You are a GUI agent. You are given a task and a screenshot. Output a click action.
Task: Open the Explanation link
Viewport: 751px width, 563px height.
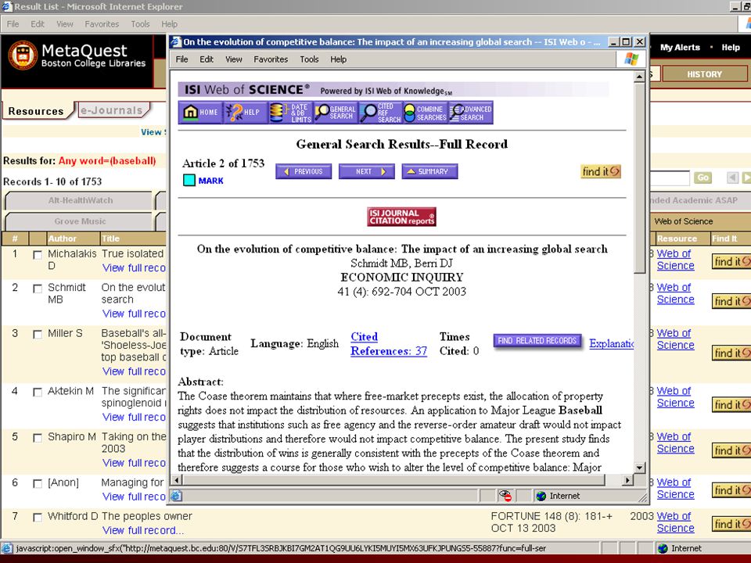pyautogui.click(x=612, y=344)
